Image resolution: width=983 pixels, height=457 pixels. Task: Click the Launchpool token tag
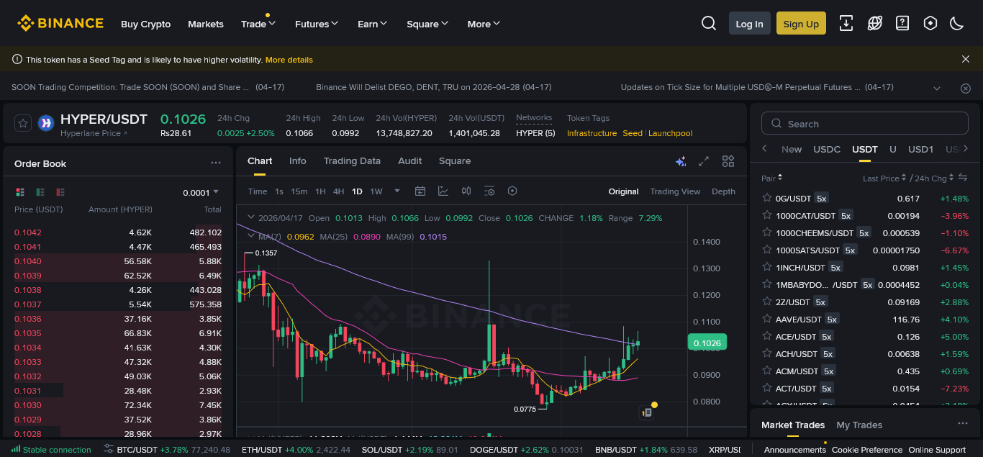pyautogui.click(x=671, y=133)
